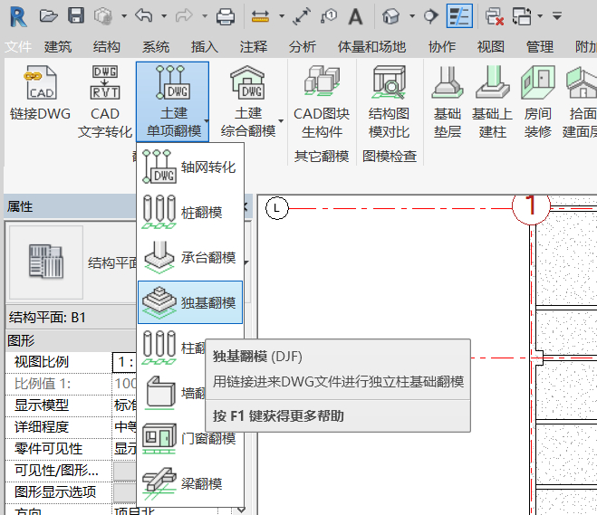Click the 图形显示选项 property label
Viewport: 597px width, 515px height.
55,491
